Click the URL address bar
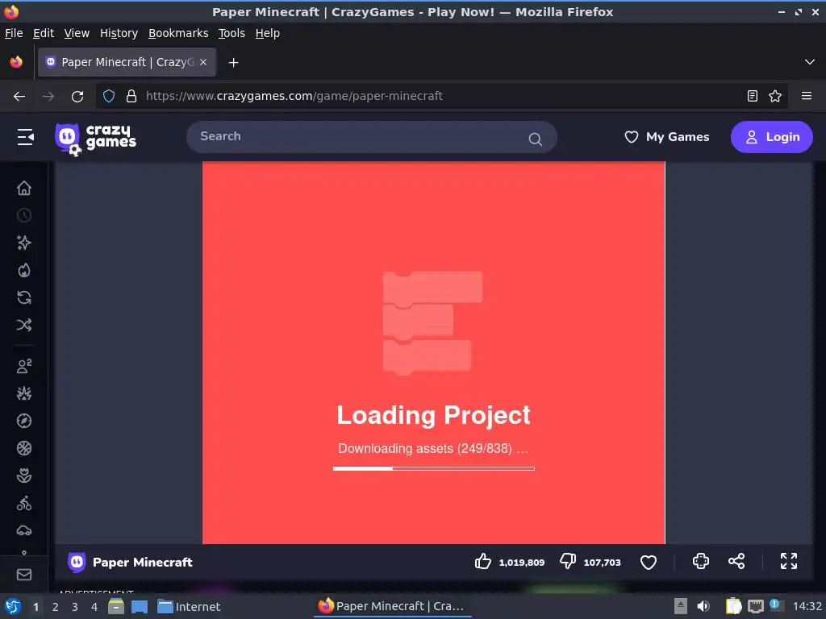 tap(443, 97)
